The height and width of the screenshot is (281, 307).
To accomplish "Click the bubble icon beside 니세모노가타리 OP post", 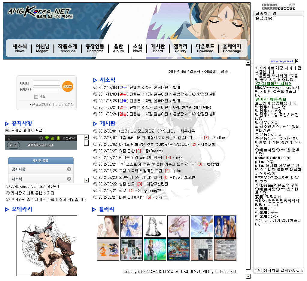I will click(95, 131).
